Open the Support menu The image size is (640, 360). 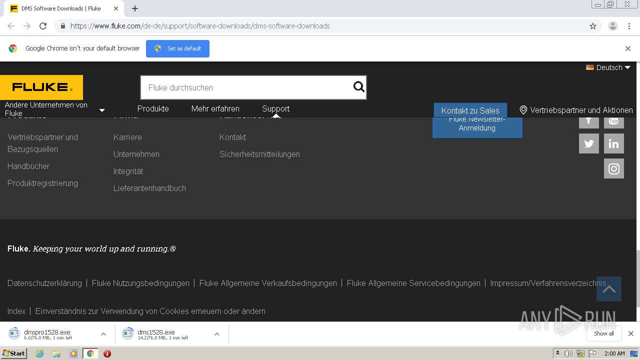(276, 108)
